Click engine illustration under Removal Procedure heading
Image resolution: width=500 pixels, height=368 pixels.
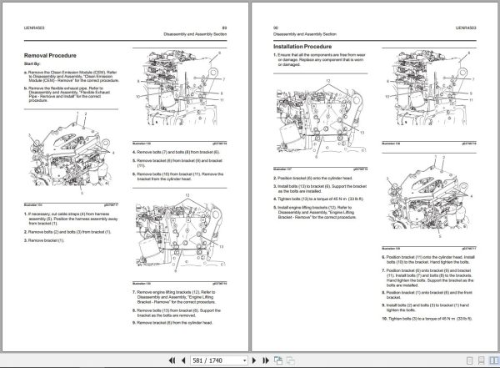(x=71, y=154)
